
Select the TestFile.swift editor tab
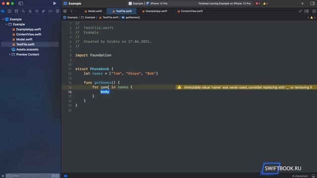click(x=122, y=11)
